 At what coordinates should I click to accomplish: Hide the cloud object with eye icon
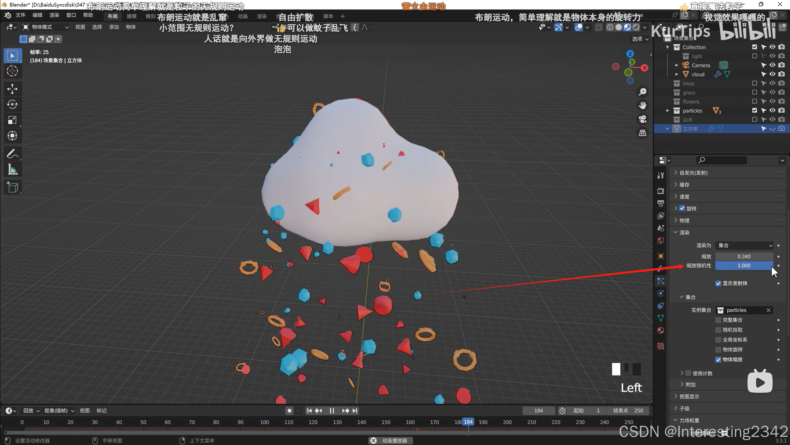point(772,74)
